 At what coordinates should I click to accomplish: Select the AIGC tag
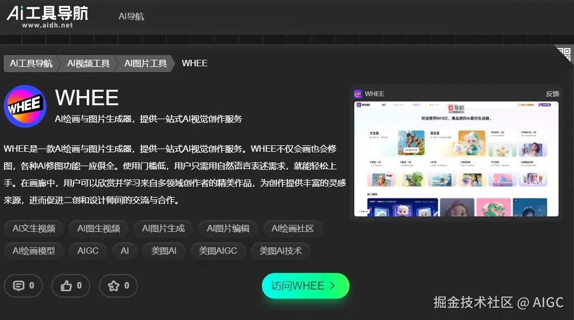click(x=88, y=251)
